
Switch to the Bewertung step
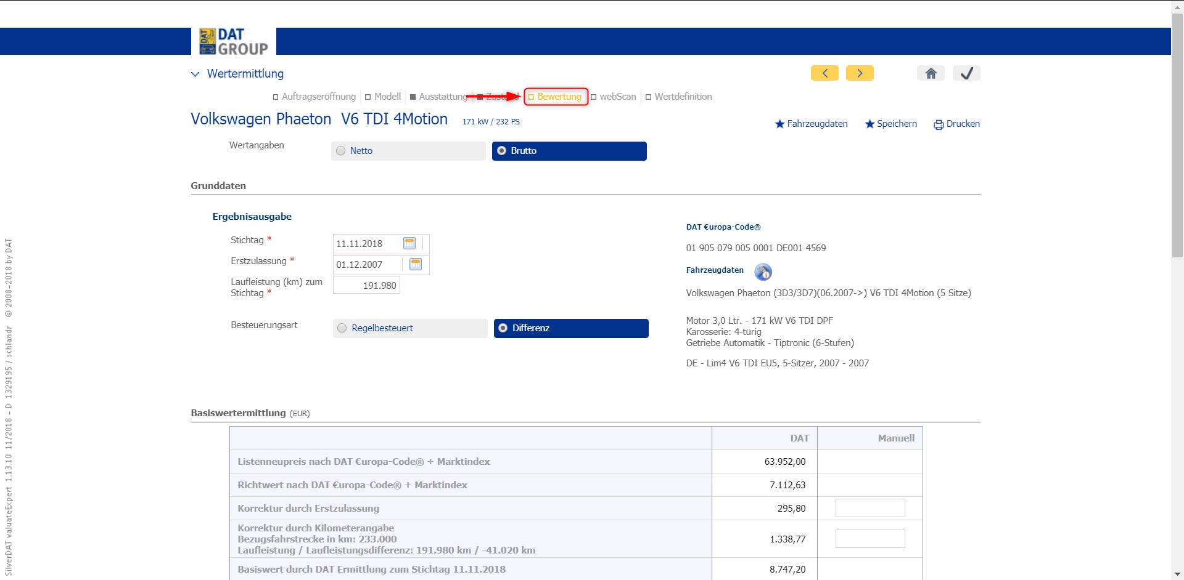tap(556, 97)
